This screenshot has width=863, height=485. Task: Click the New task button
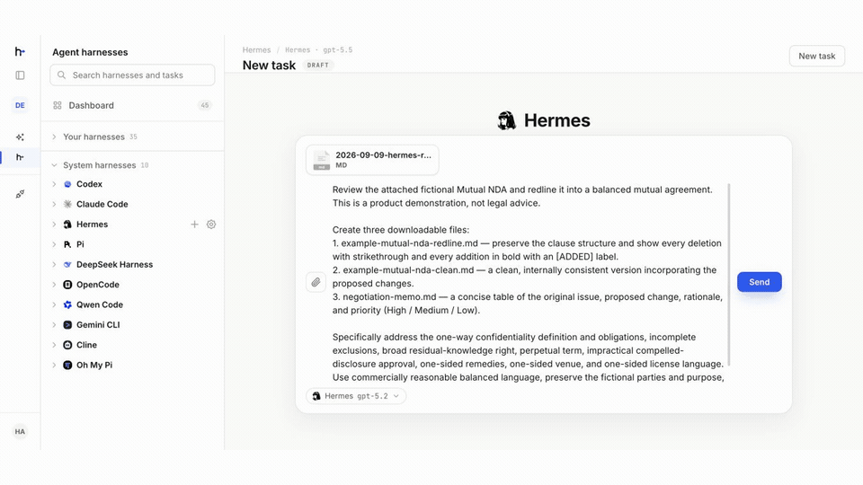817,56
